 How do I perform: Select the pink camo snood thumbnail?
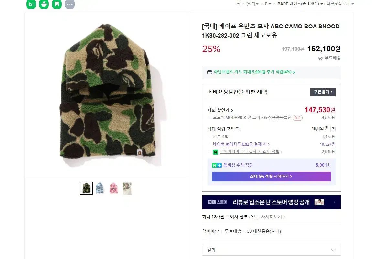pos(113,188)
